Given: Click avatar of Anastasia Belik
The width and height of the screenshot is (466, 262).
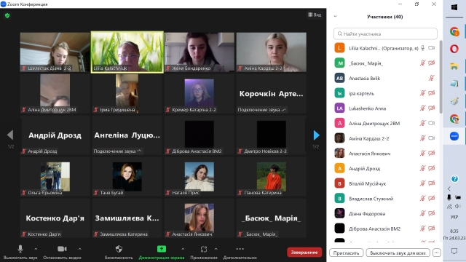Looking at the screenshot, I should (x=340, y=78).
